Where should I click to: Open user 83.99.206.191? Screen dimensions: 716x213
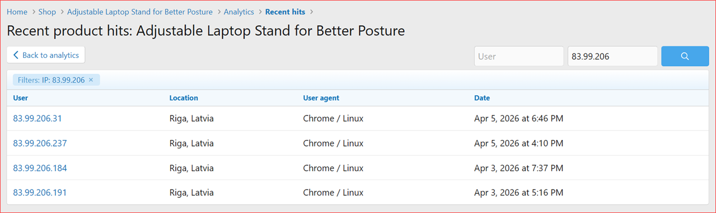[x=40, y=192]
